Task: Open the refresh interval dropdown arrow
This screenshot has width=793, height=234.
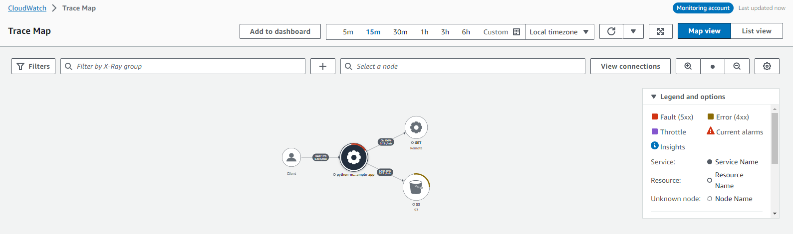Action: coord(633,31)
